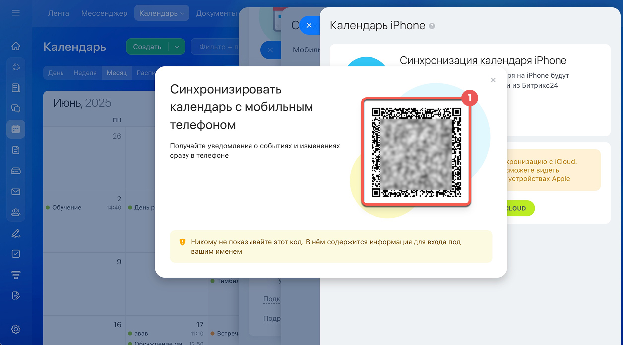The width and height of the screenshot is (623, 345).
Task: Go to the Лента top menu
Action: [x=59, y=13]
